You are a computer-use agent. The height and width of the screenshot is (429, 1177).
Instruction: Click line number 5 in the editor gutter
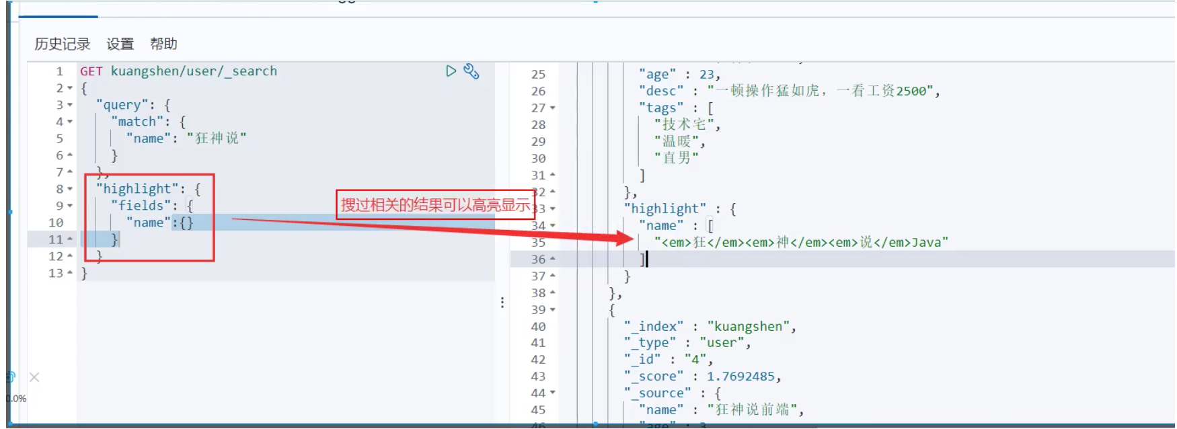[x=59, y=139]
